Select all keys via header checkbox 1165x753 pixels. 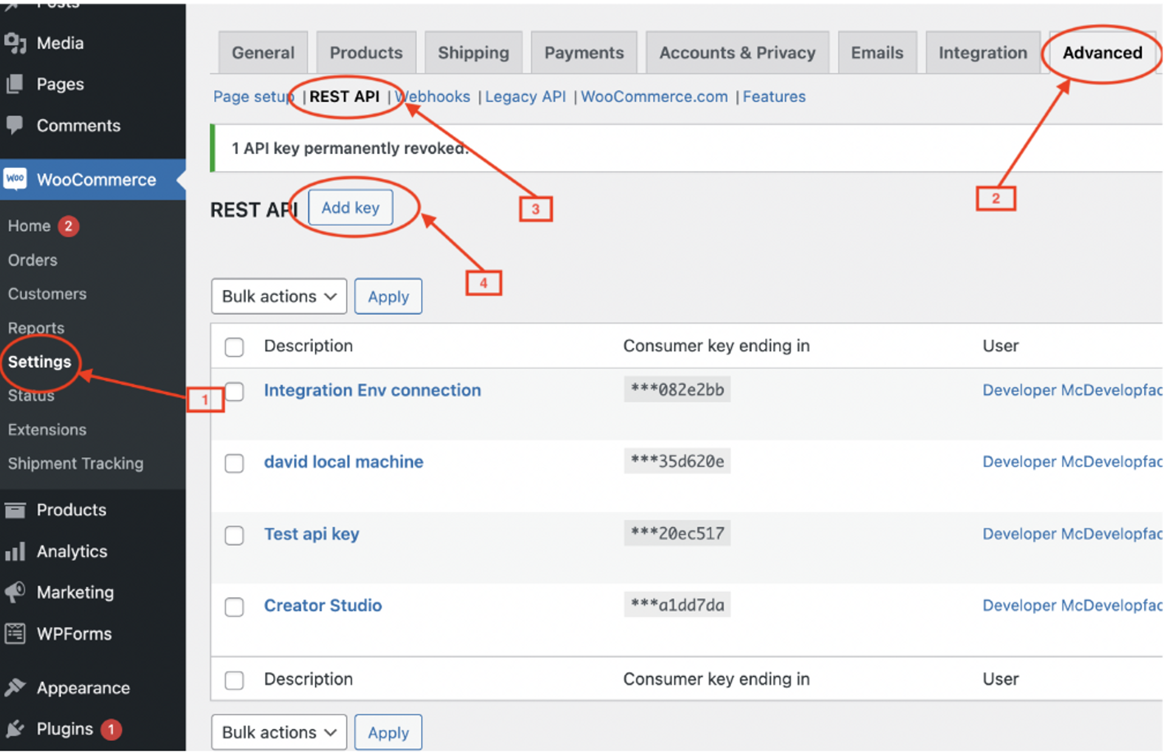click(x=234, y=347)
